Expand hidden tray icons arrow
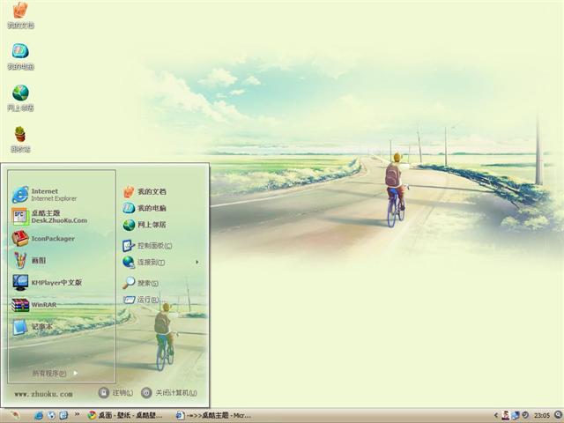 [496, 415]
